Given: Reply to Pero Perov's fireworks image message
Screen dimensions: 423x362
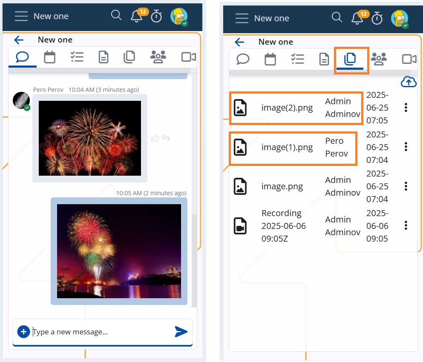Looking at the screenshot, I should point(166,138).
